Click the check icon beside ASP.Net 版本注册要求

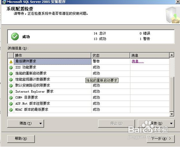(11, 104)
